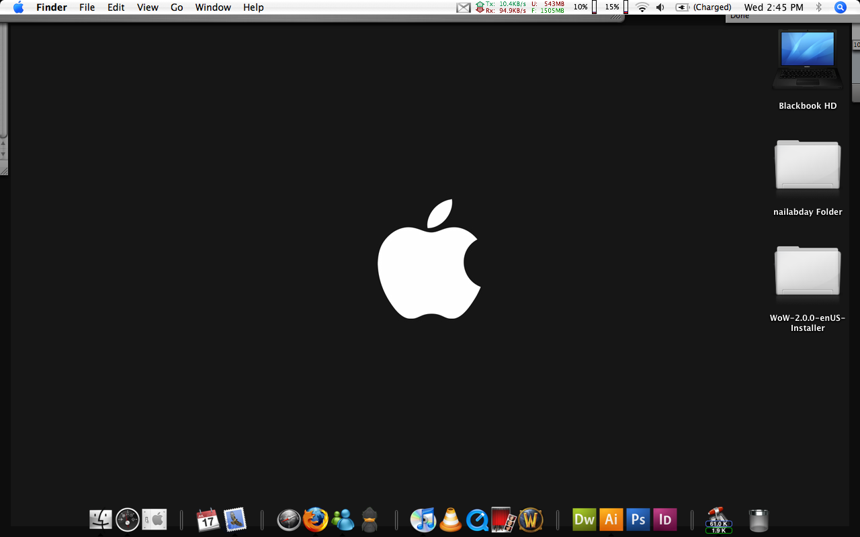Click network monitor icon in dock

(x=718, y=520)
